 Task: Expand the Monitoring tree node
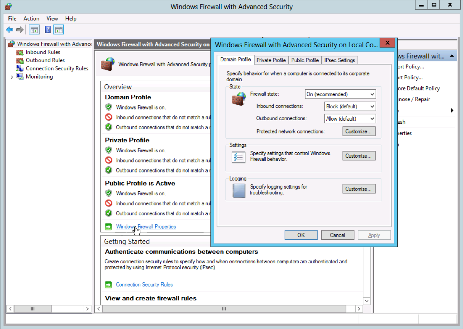(x=12, y=77)
